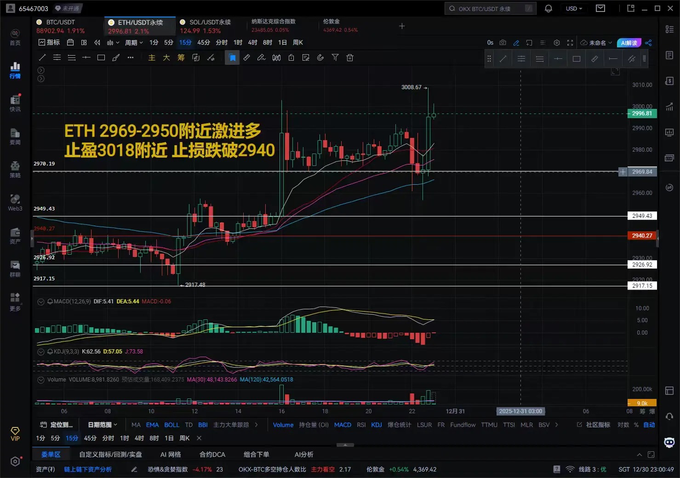
Task: Click the 2949.43 horizontal line price label
Action: pyautogui.click(x=642, y=216)
